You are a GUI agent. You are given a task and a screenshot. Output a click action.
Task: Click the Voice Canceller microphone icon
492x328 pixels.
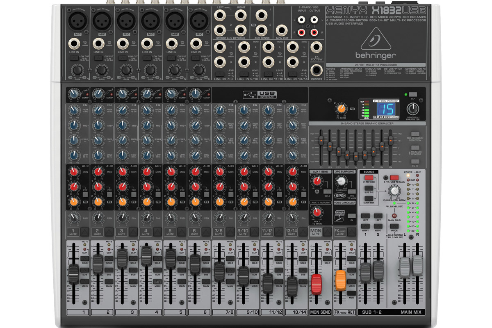(x=340, y=216)
